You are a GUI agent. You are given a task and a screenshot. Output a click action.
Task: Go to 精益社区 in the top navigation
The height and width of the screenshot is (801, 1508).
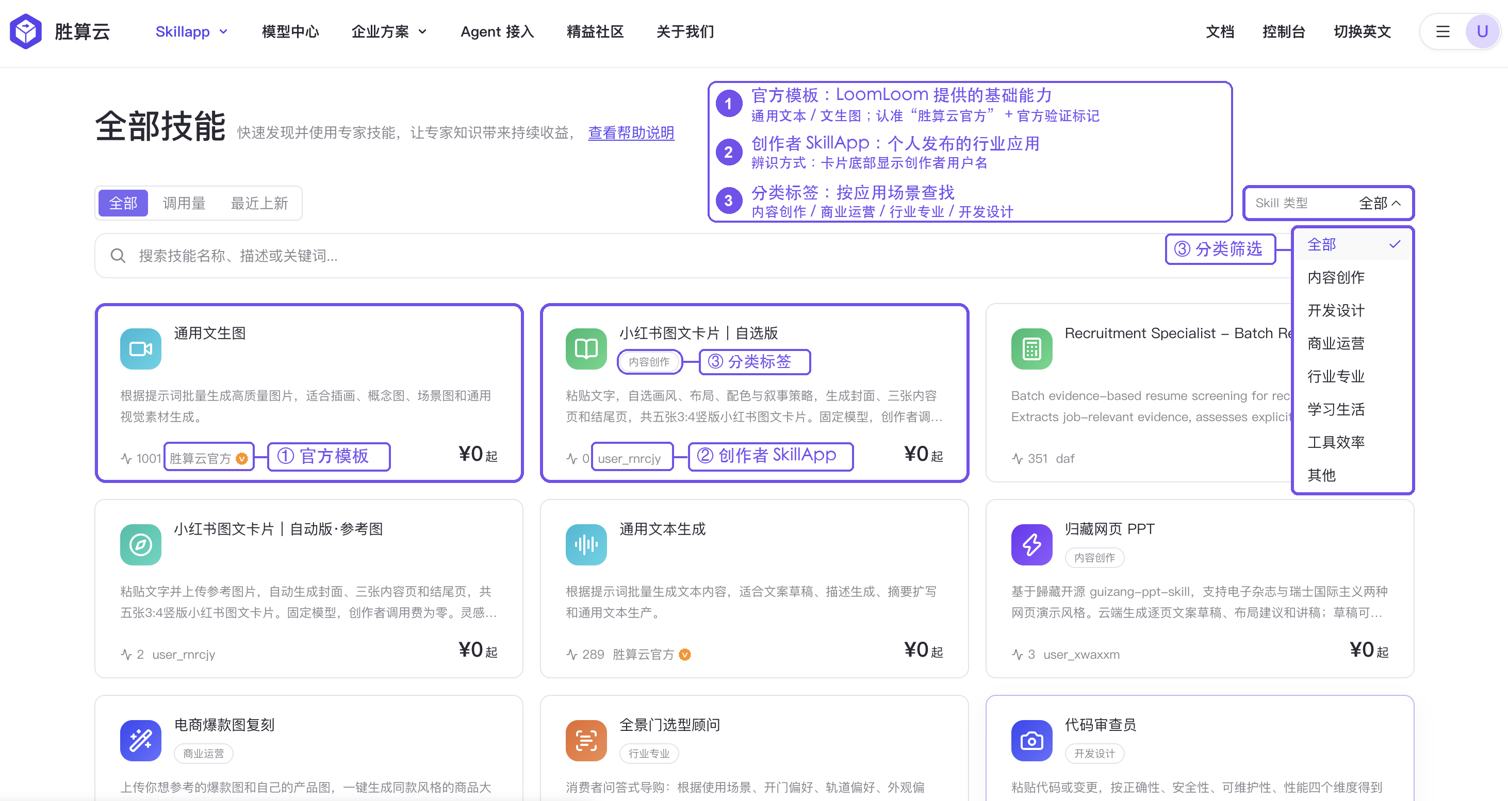pyautogui.click(x=595, y=31)
